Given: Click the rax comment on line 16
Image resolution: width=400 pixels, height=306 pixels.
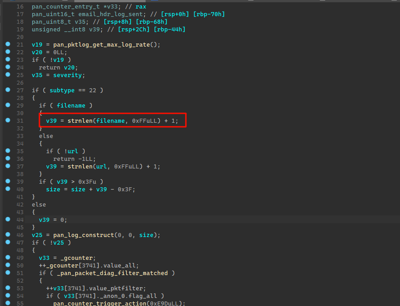Looking at the screenshot, I should 141,7.
